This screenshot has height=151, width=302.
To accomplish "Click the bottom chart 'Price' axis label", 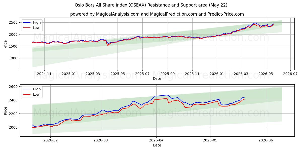I will pyautogui.click(x=6, y=110).
